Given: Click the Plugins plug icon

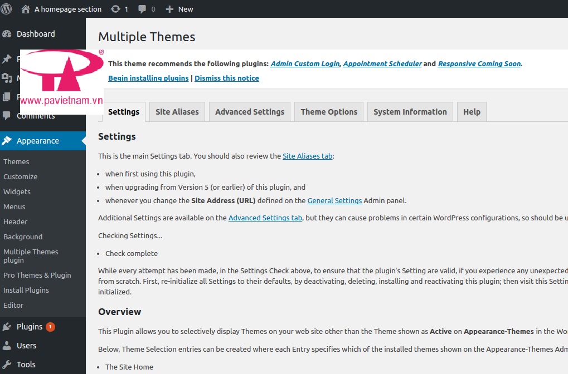Looking at the screenshot, I should coord(7,327).
